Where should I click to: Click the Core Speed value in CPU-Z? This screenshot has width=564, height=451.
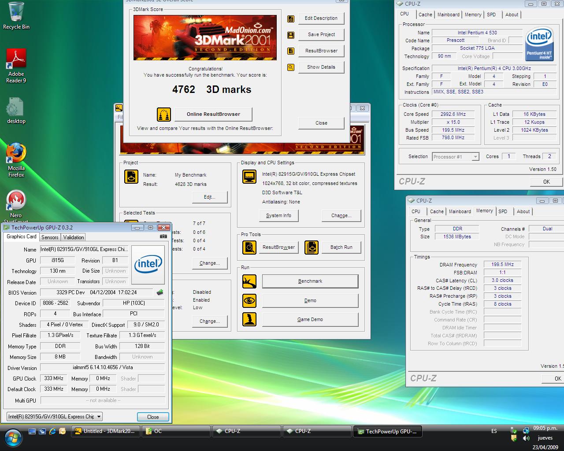453,114
